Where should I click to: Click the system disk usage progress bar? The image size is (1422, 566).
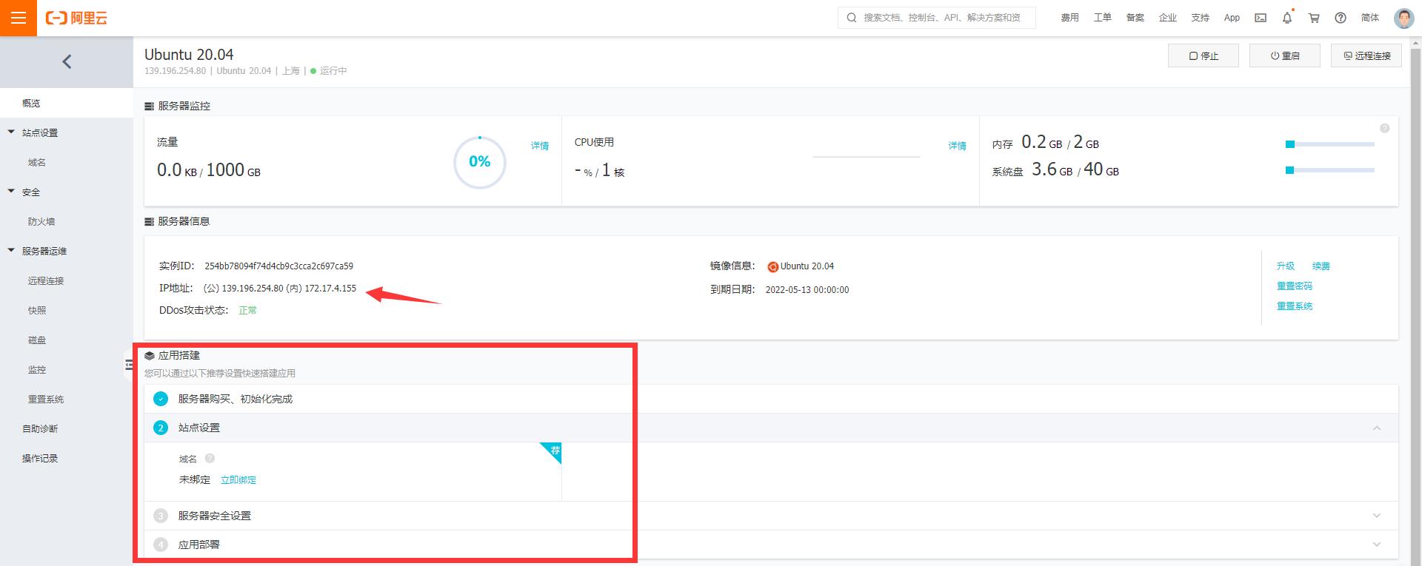tap(1330, 170)
